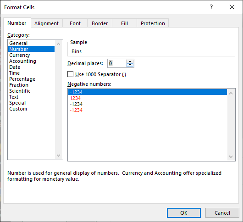Enable Use 1000 Separator checkbox
The image size is (243, 222).
70,74
